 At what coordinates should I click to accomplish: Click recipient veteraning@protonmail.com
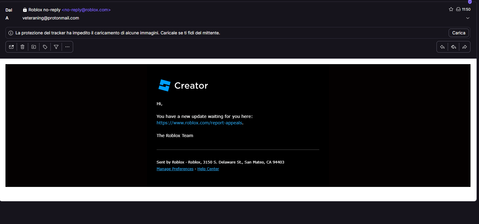point(51,18)
